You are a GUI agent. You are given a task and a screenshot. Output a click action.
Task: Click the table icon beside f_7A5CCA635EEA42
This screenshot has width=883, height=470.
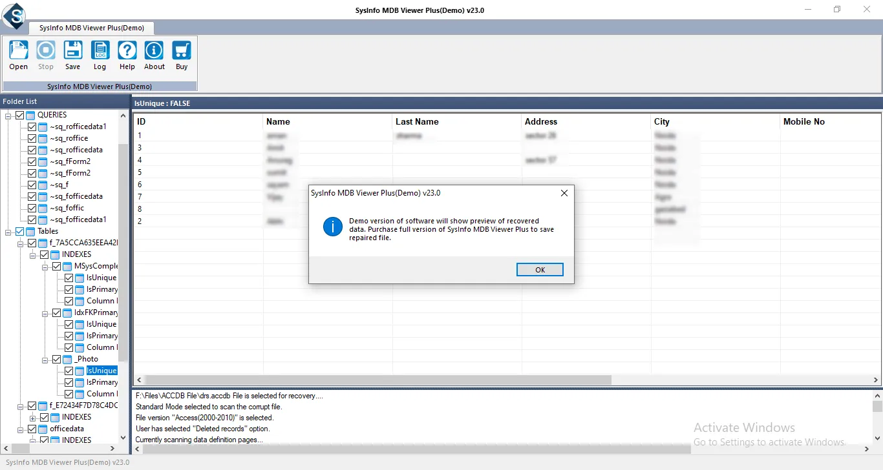pos(43,243)
